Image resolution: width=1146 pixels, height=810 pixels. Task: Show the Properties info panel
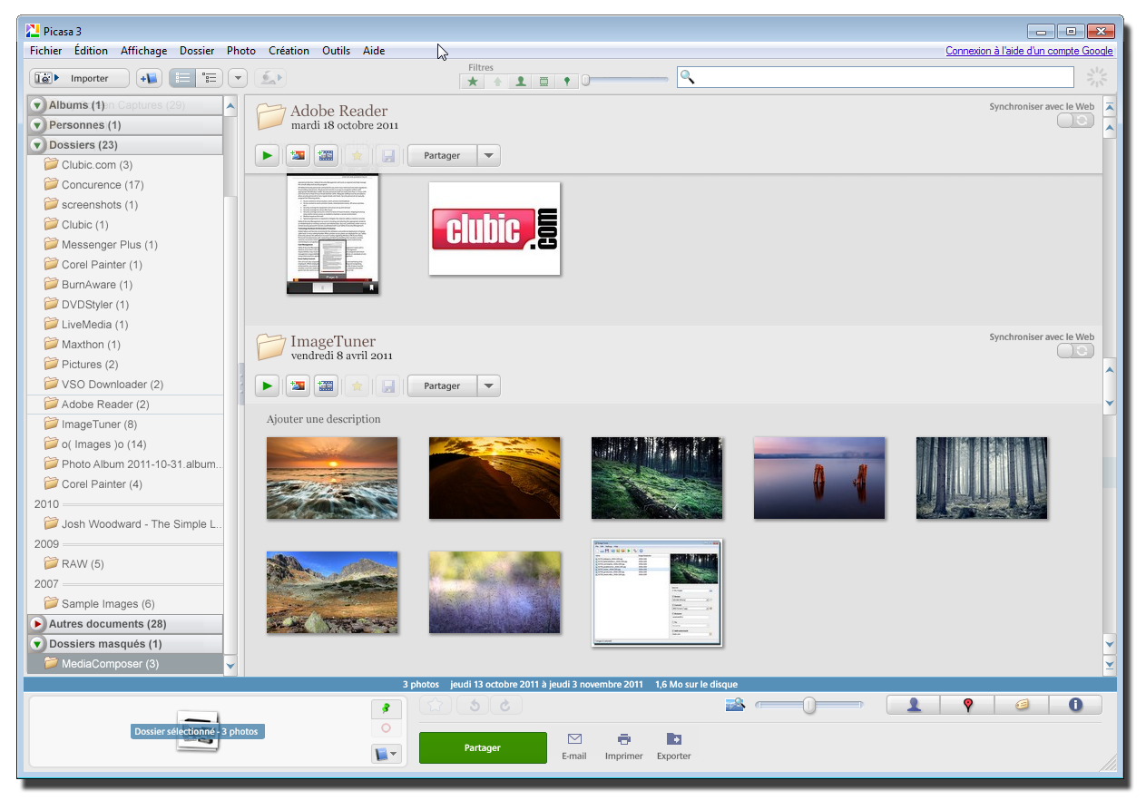click(x=1075, y=705)
